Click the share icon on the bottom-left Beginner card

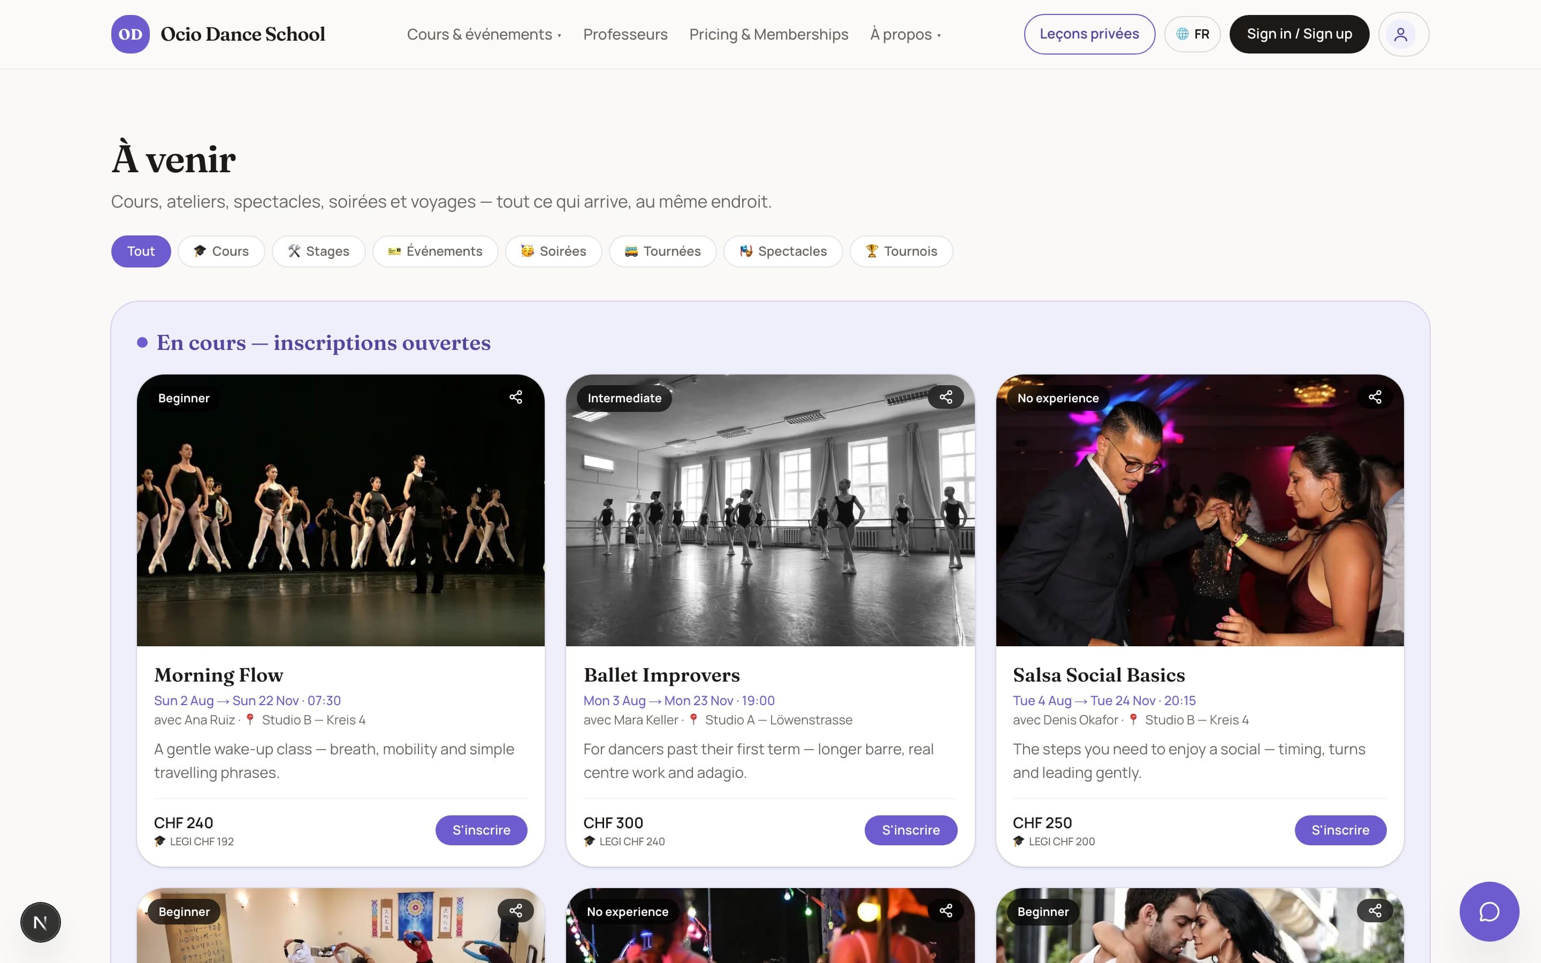click(x=516, y=911)
